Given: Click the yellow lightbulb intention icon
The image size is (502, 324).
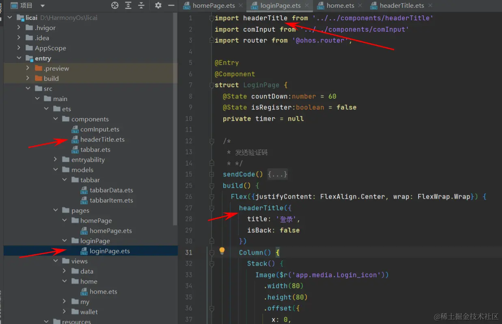Looking at the screenshot, I should coord(222,251).
